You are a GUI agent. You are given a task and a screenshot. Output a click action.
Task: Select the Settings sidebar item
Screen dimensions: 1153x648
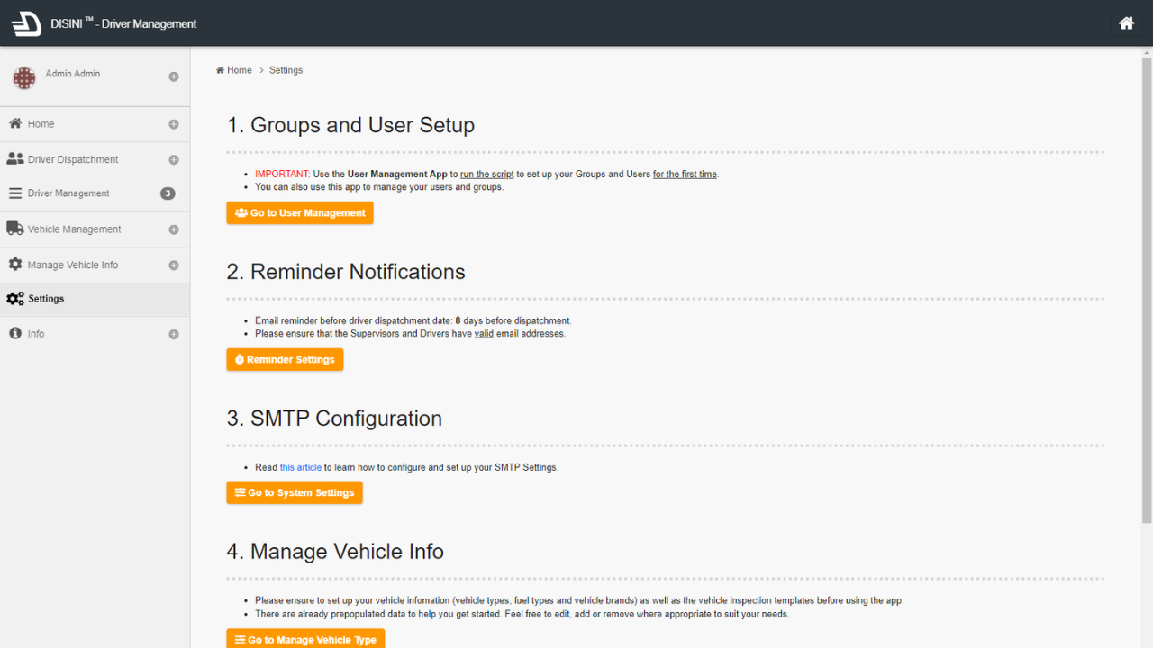[46, 299]
